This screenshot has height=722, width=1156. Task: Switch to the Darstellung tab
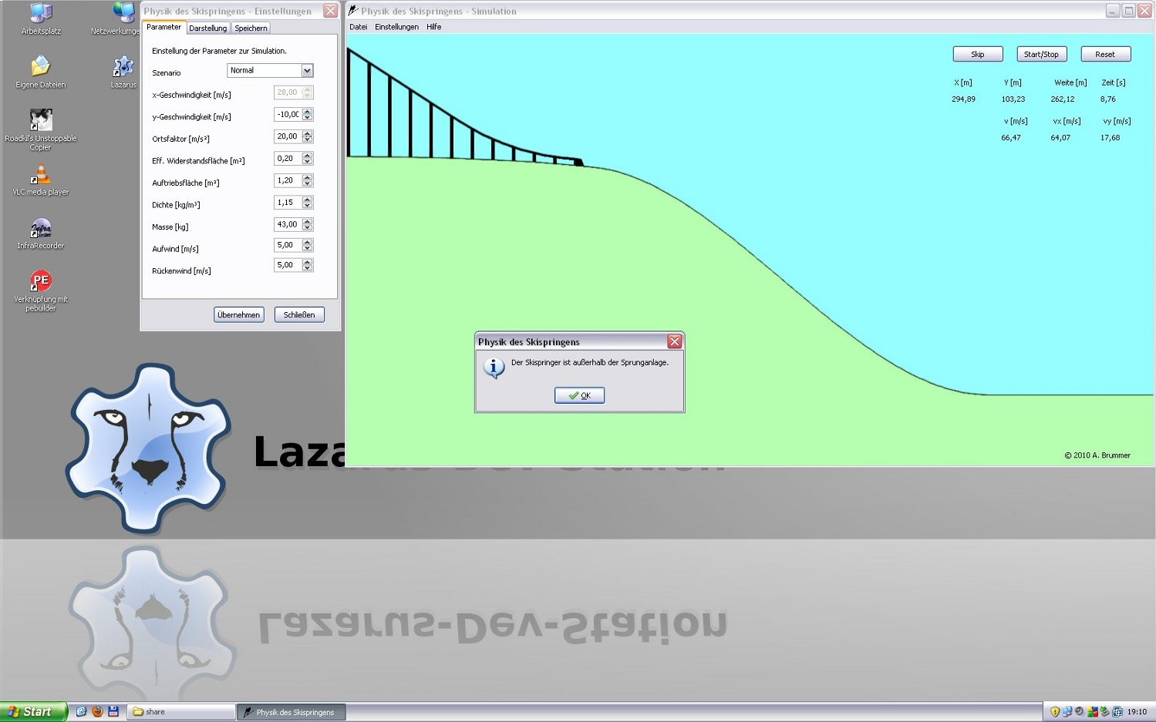coord(208,29)
